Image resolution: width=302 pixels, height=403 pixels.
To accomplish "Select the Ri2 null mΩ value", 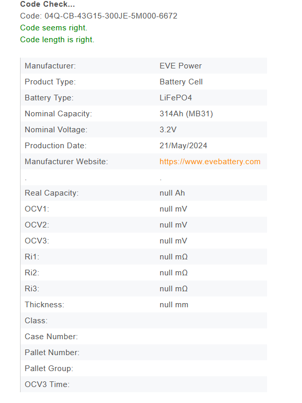I will pyautogui.click(x=173, y=273).
